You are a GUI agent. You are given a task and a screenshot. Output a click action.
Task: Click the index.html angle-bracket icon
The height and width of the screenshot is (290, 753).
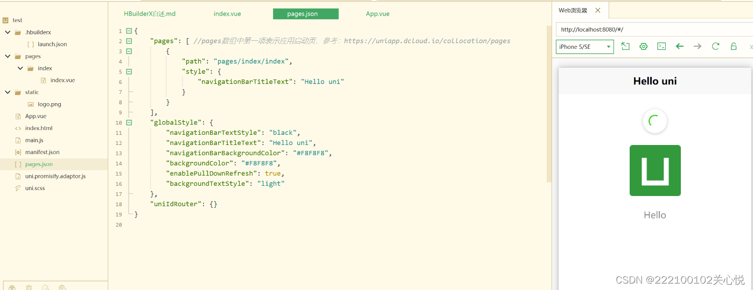[18, 128]
